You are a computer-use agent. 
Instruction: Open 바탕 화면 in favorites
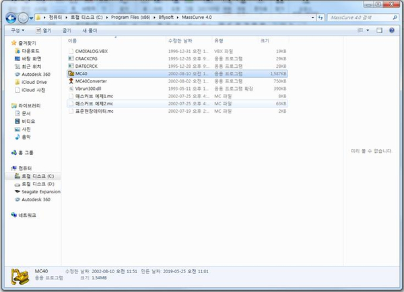click(32, 59)
